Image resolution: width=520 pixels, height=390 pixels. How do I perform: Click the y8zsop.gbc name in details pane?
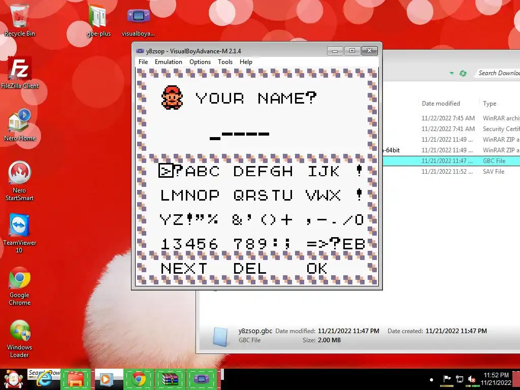[255, 331]
